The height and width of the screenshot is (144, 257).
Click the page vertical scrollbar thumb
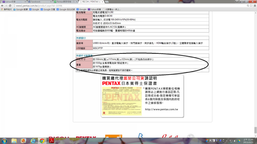point(256,130)
